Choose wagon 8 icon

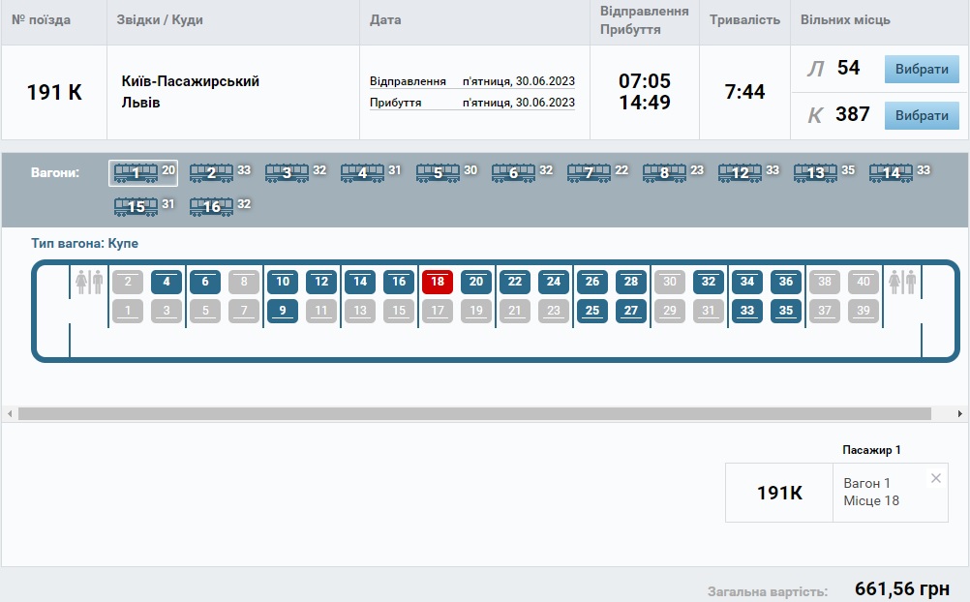(x=664, y=173)
